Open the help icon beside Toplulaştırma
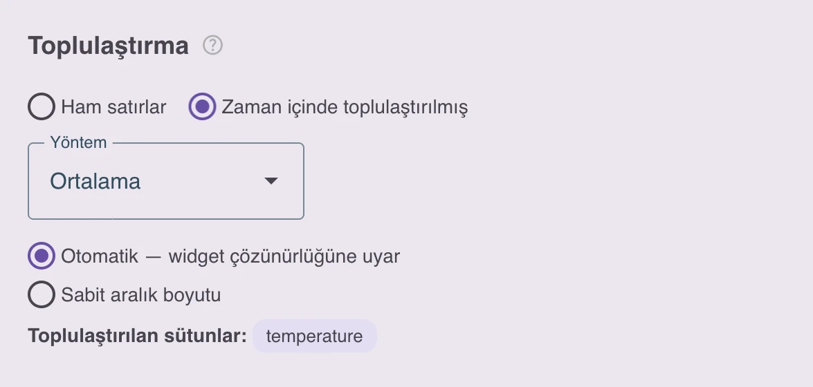The width and height of the screenshot is (813, 387). click(x=212, y=45)
